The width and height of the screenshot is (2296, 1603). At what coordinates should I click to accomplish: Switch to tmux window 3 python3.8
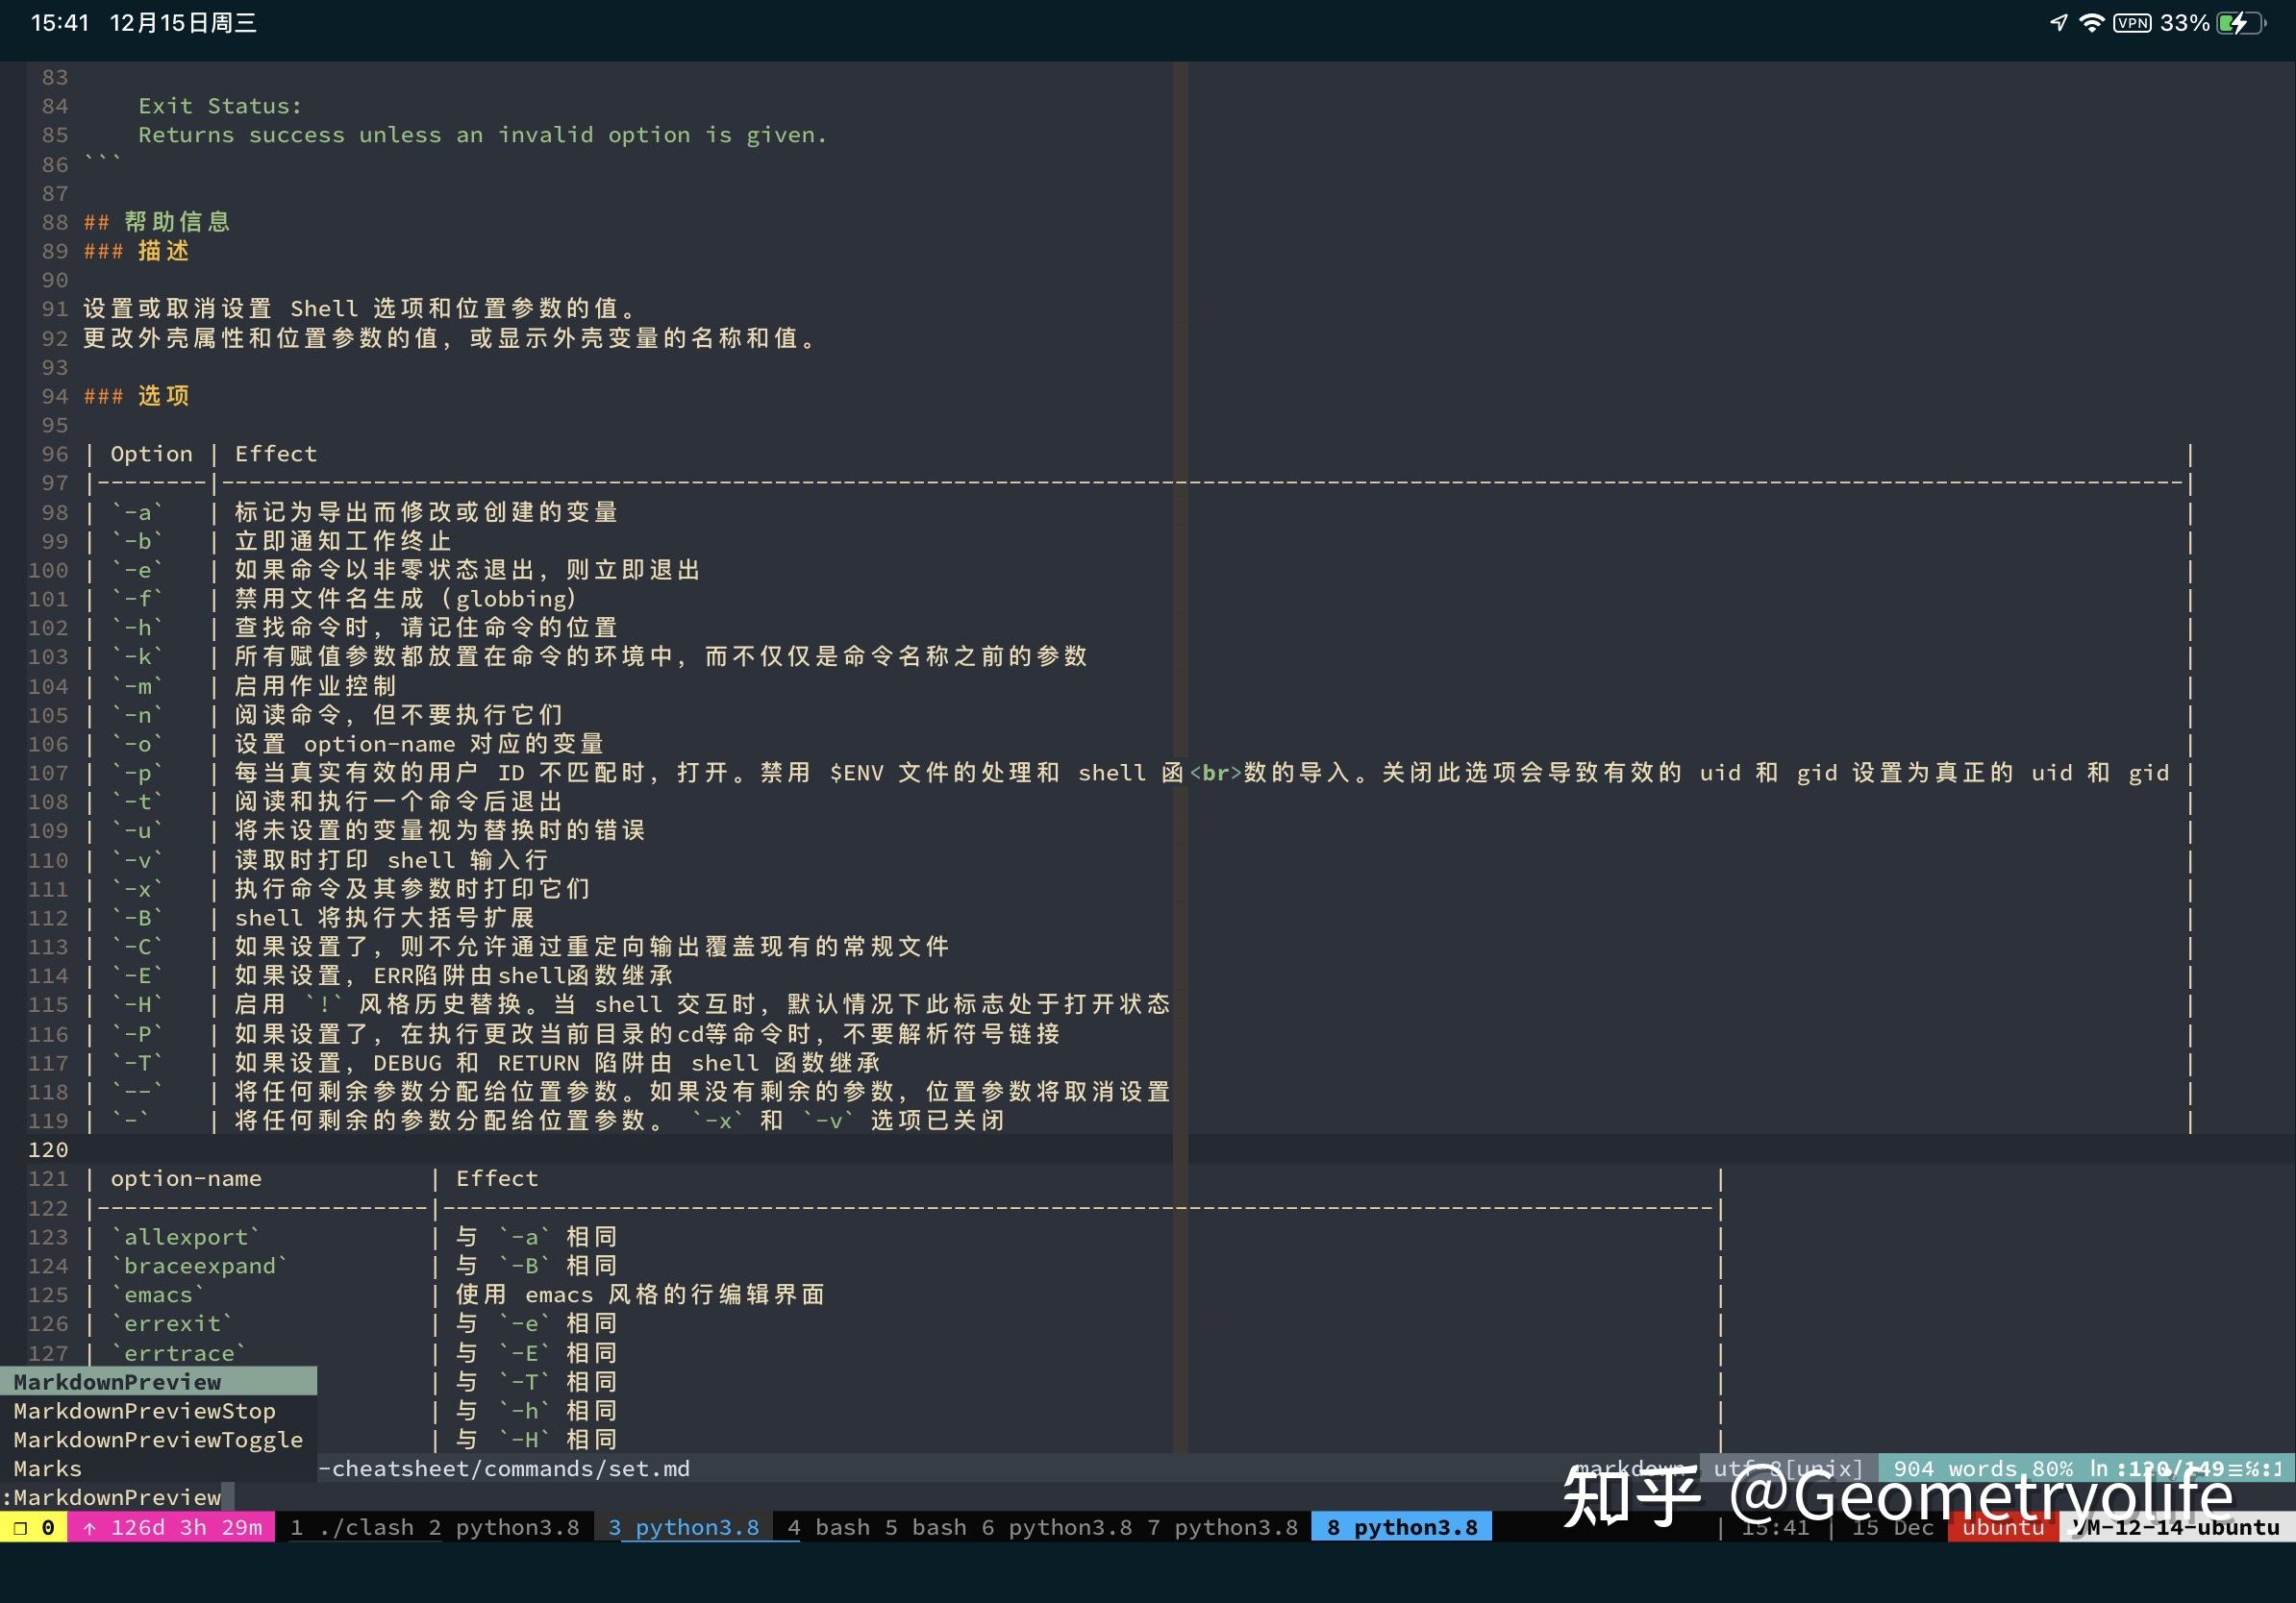(684, 1527)
